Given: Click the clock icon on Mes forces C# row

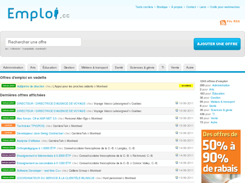Looking at the screenshot, I should [x=177, y=118].
